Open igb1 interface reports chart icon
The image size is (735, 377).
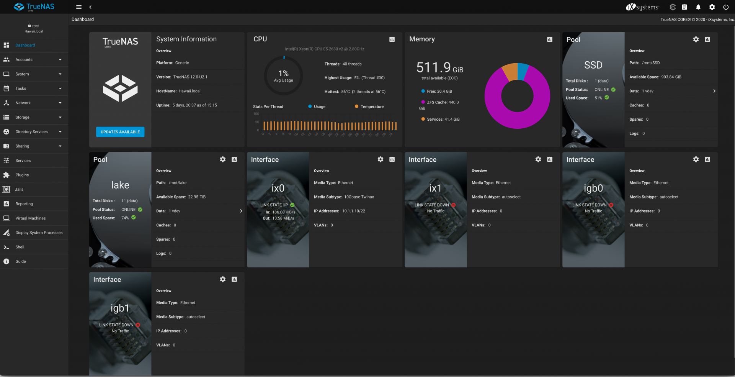234,279
